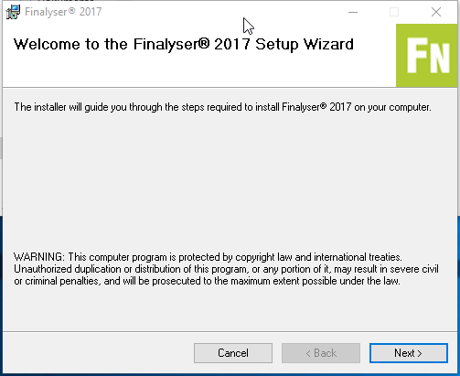Click the word WARNING: in the notice
460x376 pixels.
39,257
